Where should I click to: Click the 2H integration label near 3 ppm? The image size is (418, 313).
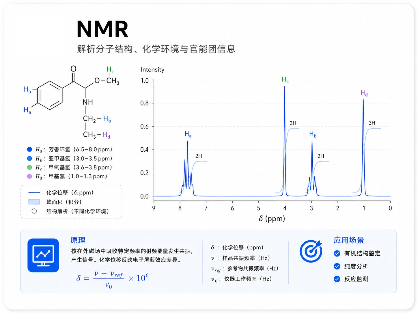[x=321, y=156]
